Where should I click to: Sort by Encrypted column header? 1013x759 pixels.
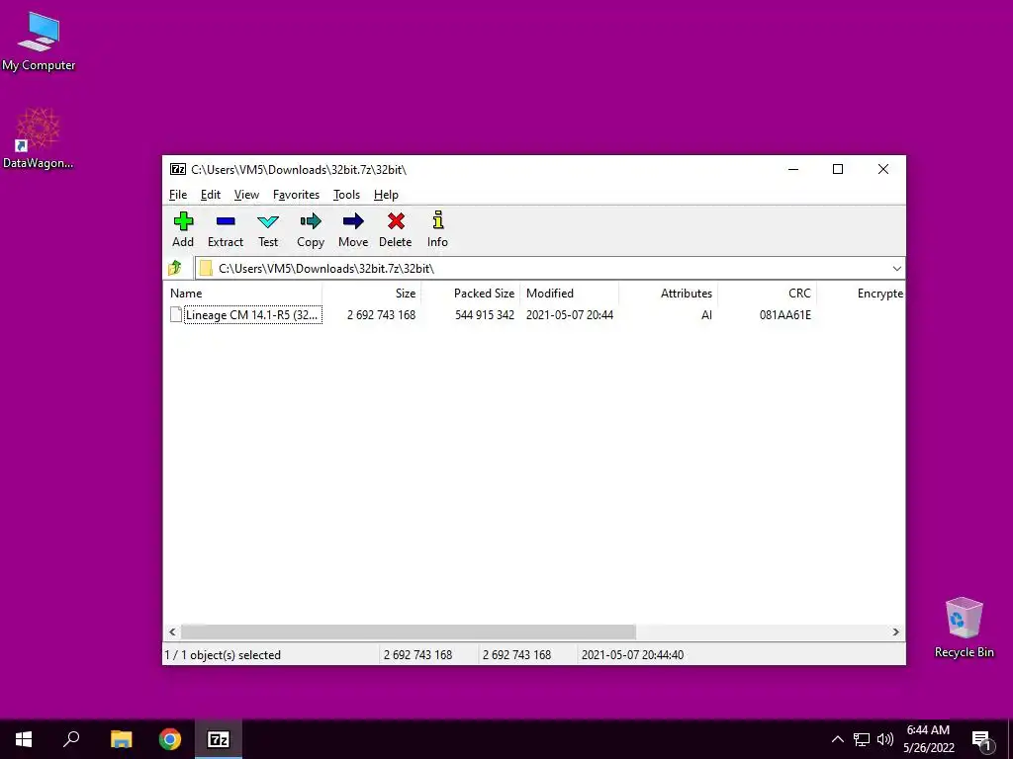pos(861,293)
